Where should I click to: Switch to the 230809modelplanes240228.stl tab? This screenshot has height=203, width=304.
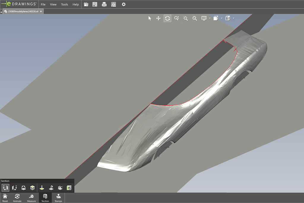pyautogui.click(x=23, y=12)
